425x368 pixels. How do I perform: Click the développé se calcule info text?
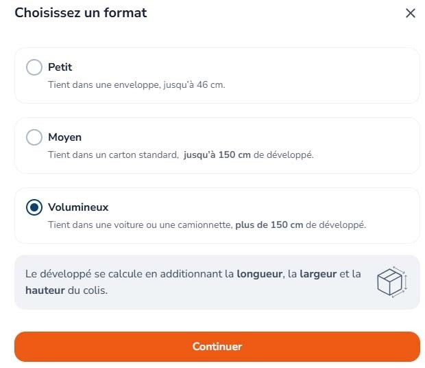pos(193,282)
